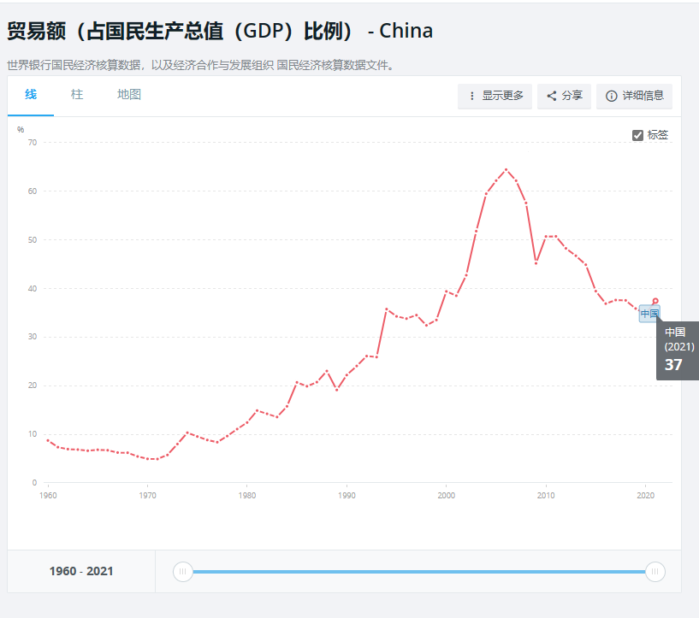Click the line's highest peak data point
Screen dimensions: 699x618
tap(506, 169)
